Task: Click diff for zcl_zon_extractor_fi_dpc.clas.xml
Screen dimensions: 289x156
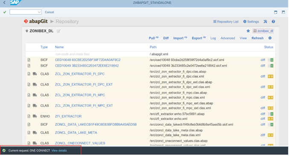Action: 263,77
